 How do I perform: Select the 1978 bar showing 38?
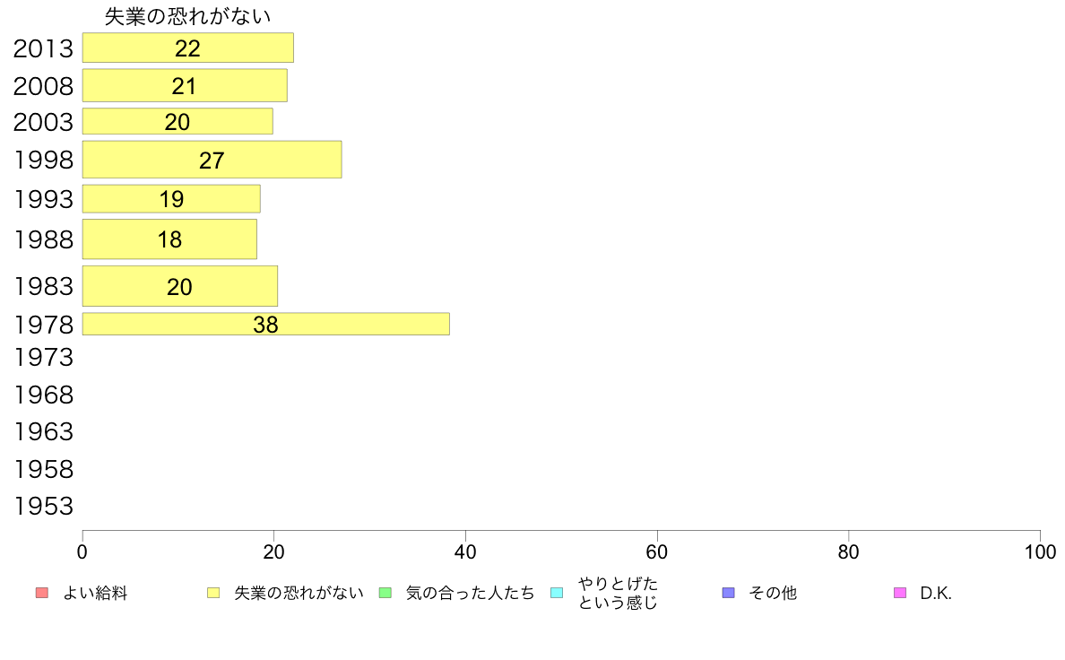[x=266, y=325]
